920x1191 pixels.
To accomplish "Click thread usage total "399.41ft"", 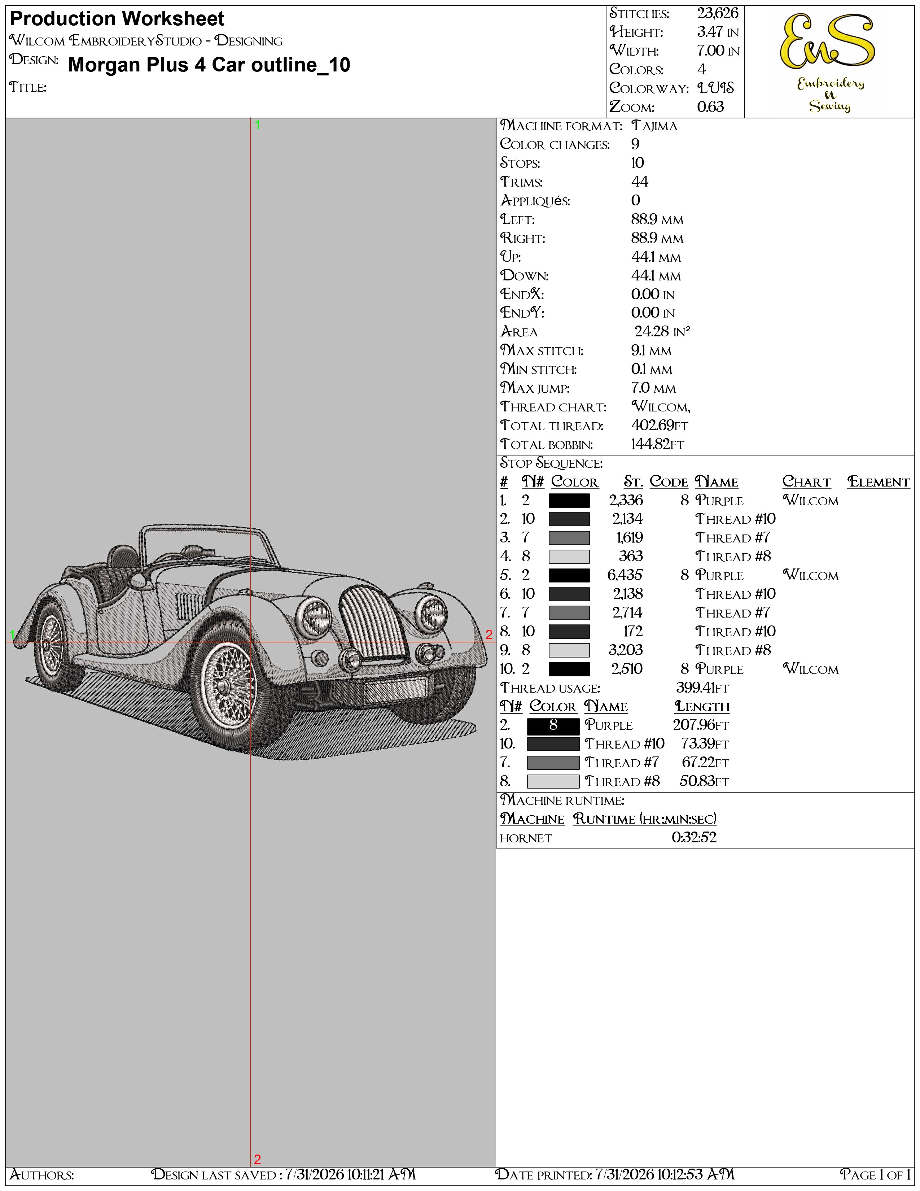I will 702,688.
